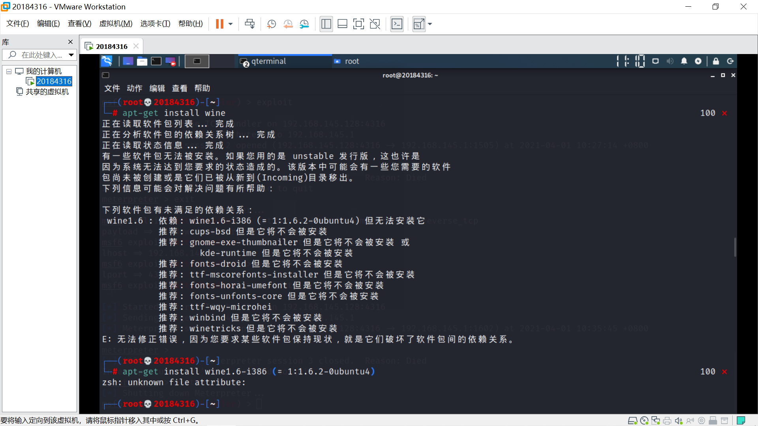Image resolution: width=758 pixels, height=426 pixels.
Task: Toggle Unity mode button
Action: click(x=375, y=24)
